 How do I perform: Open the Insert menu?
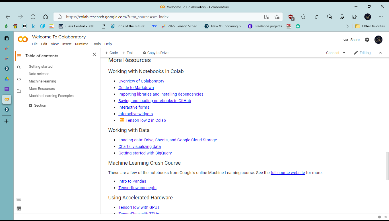[67, 44]
